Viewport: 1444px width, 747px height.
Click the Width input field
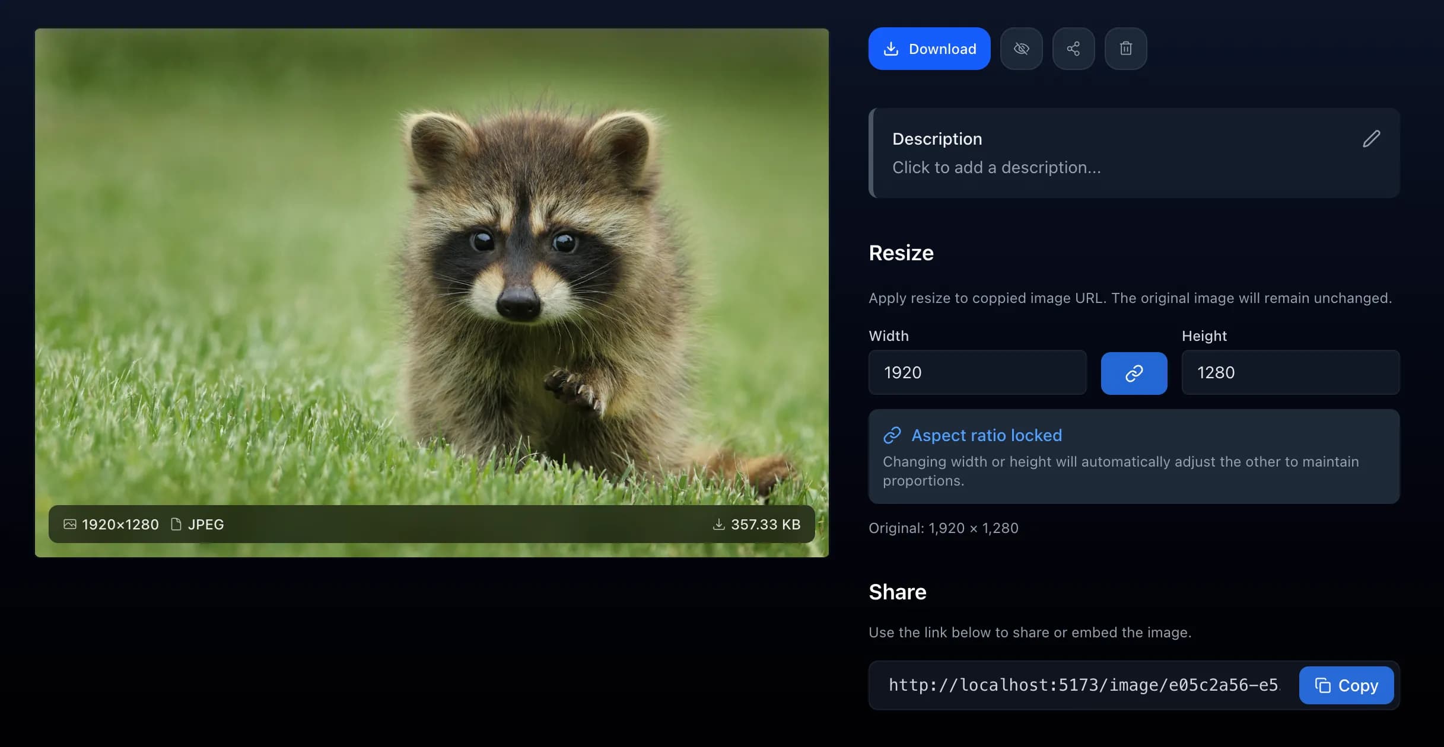click(977, 372)
